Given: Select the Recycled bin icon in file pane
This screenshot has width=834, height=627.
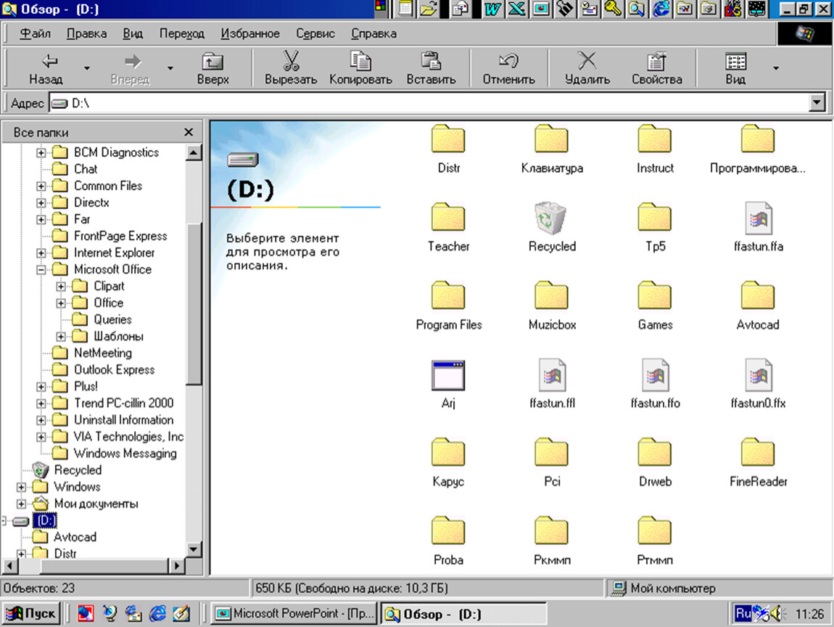Looking at the screenshot, I should click(550, 218).
